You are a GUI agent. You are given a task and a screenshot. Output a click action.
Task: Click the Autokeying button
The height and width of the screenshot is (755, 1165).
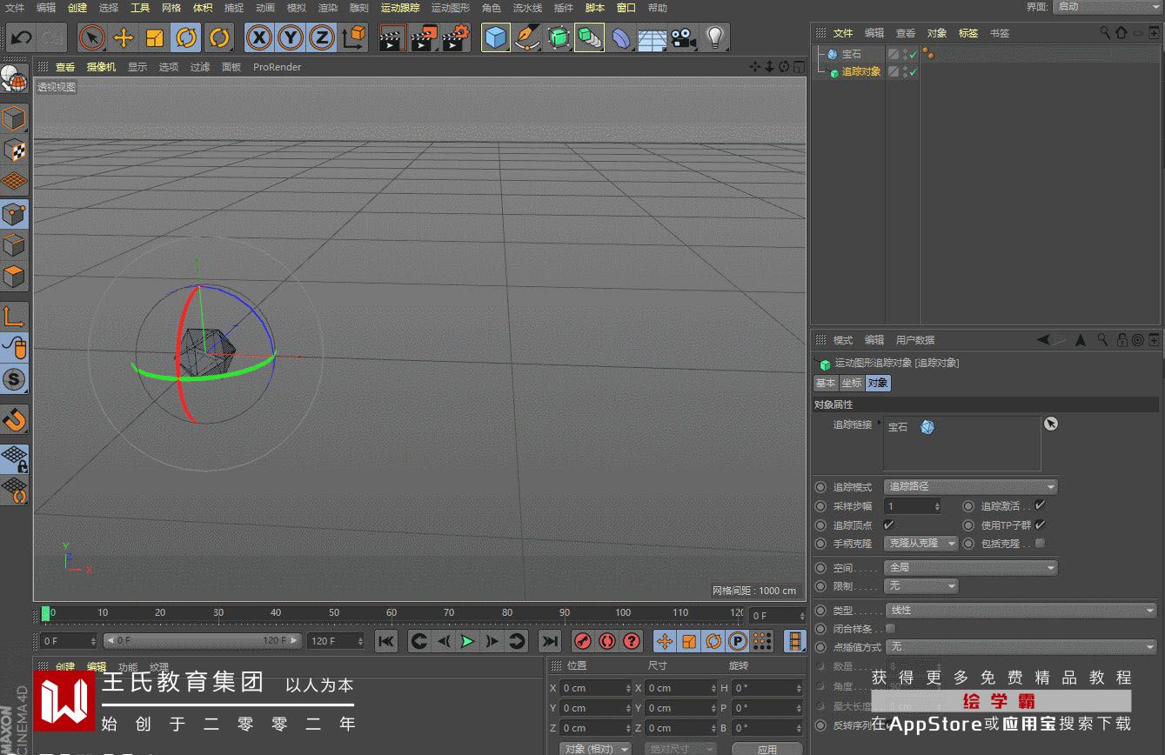[x=607, y=641]
